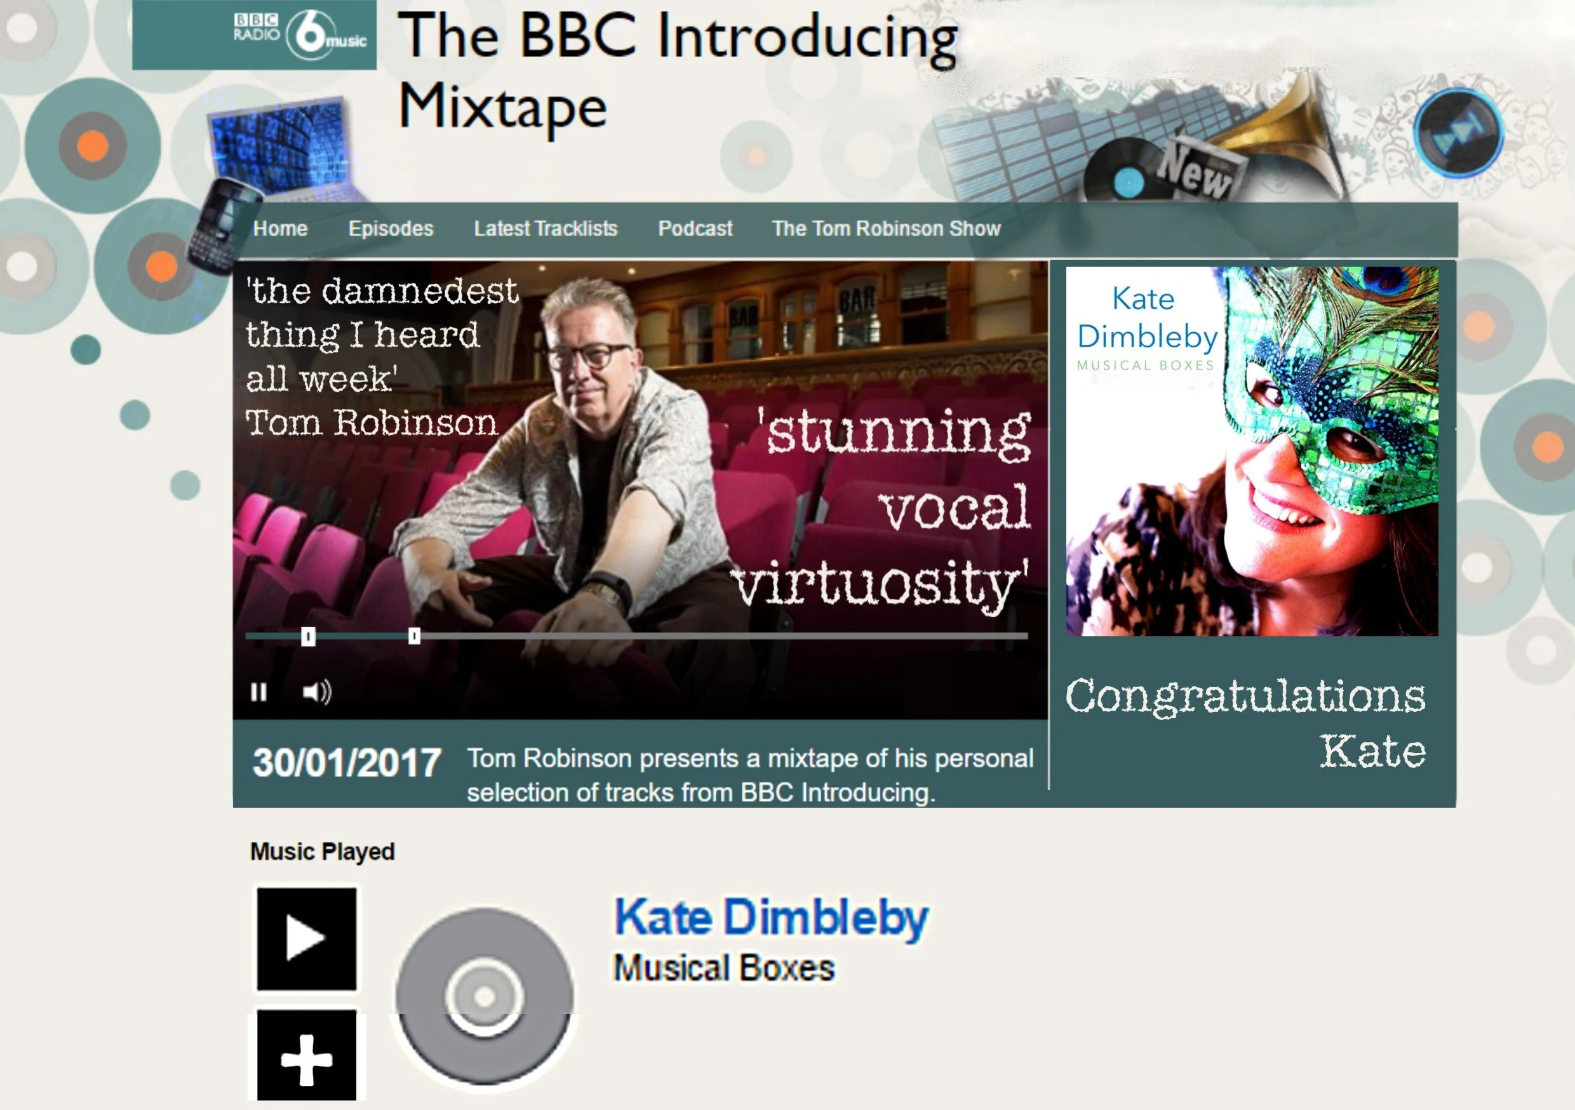Image resolution: width=1575 pixels, height=1110 pixels.
Task: Open Latest Tracklists
Action: (546, 229)
